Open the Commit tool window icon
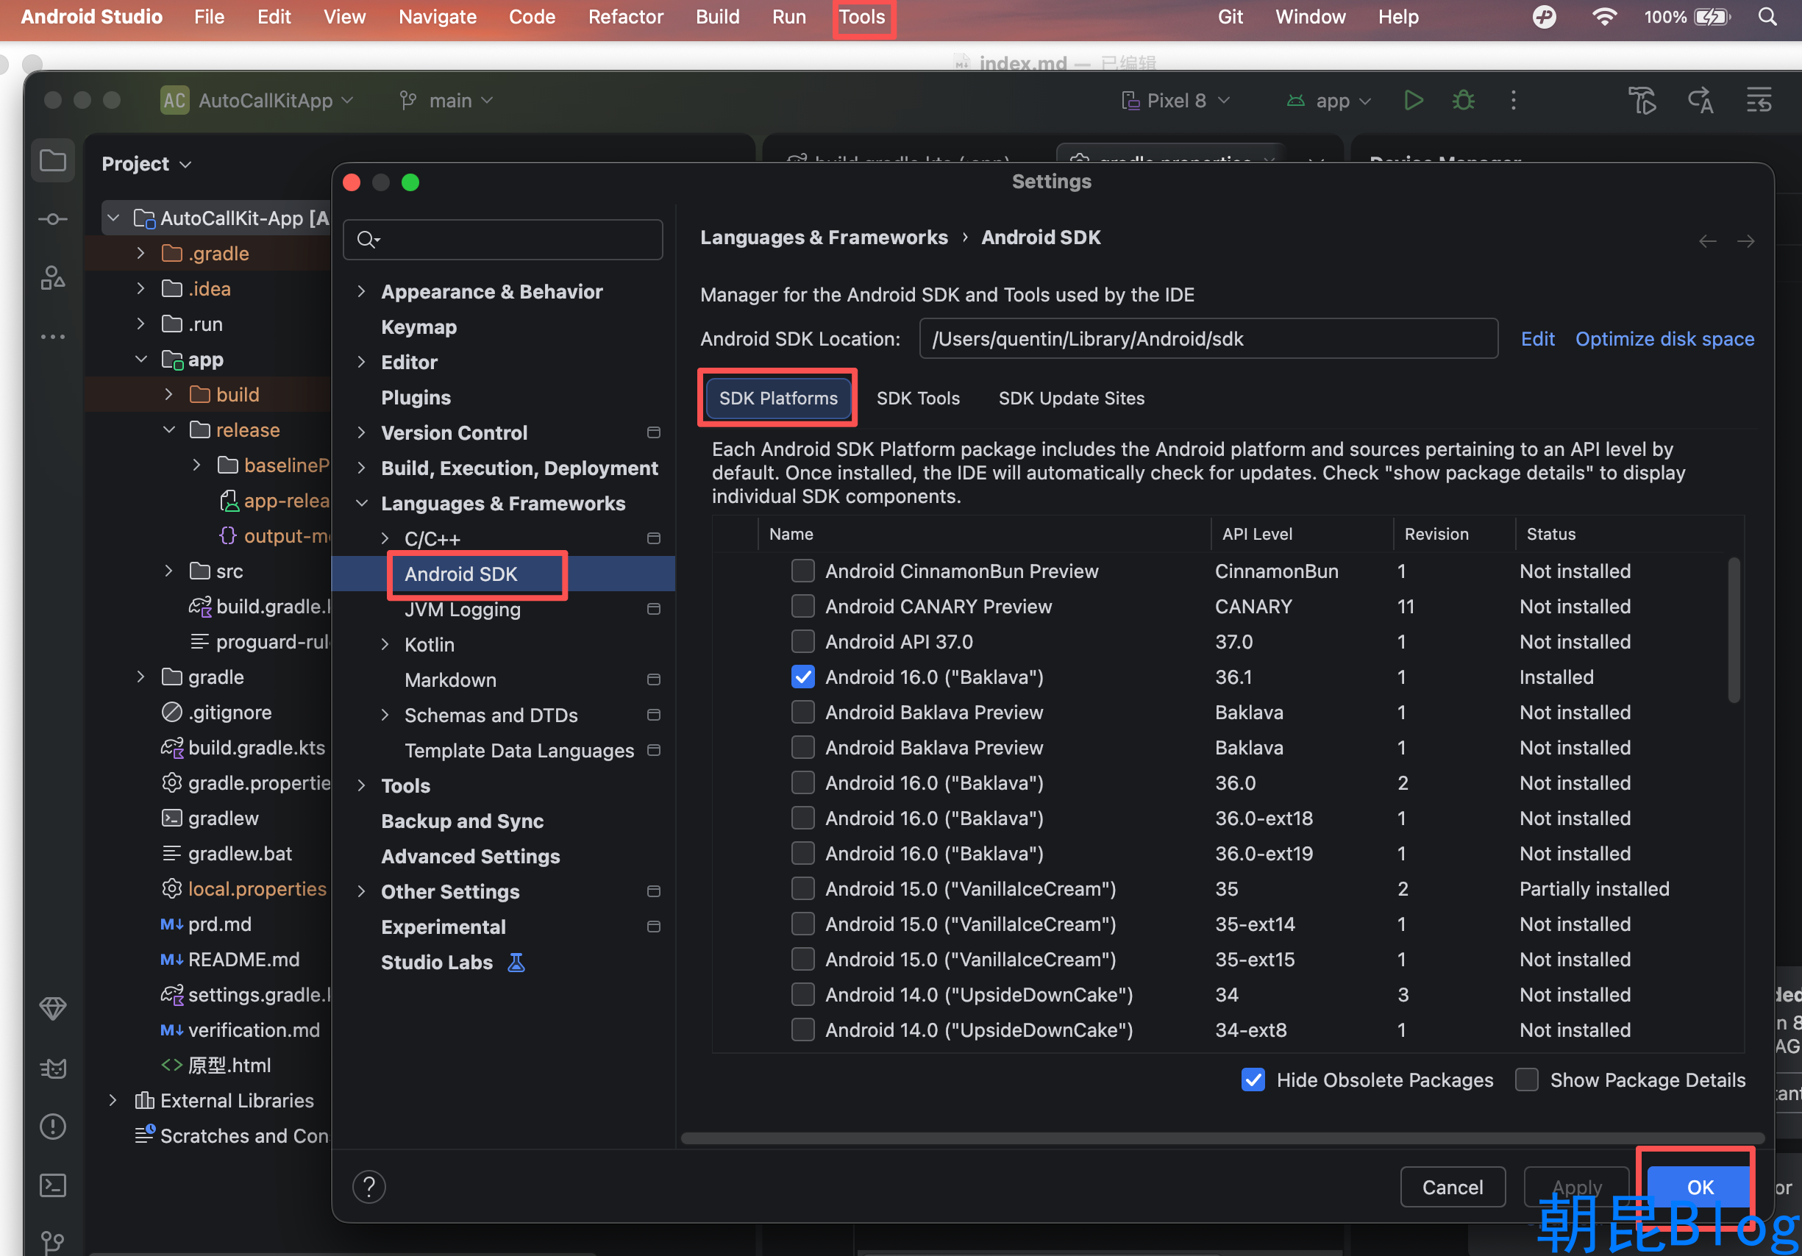This screenshot has width=1802, height=1256. click(52, 219)
